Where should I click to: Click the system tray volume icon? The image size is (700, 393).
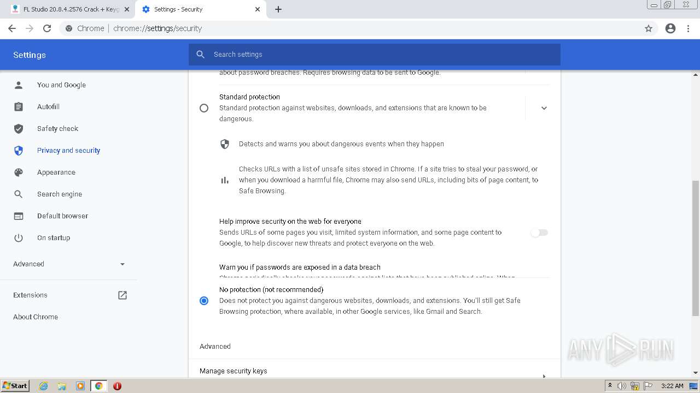(622, 386)
